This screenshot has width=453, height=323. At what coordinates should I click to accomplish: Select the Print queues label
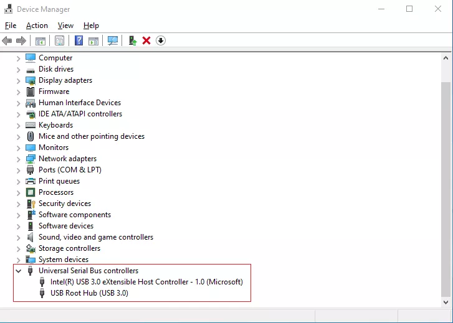[59, 181]
